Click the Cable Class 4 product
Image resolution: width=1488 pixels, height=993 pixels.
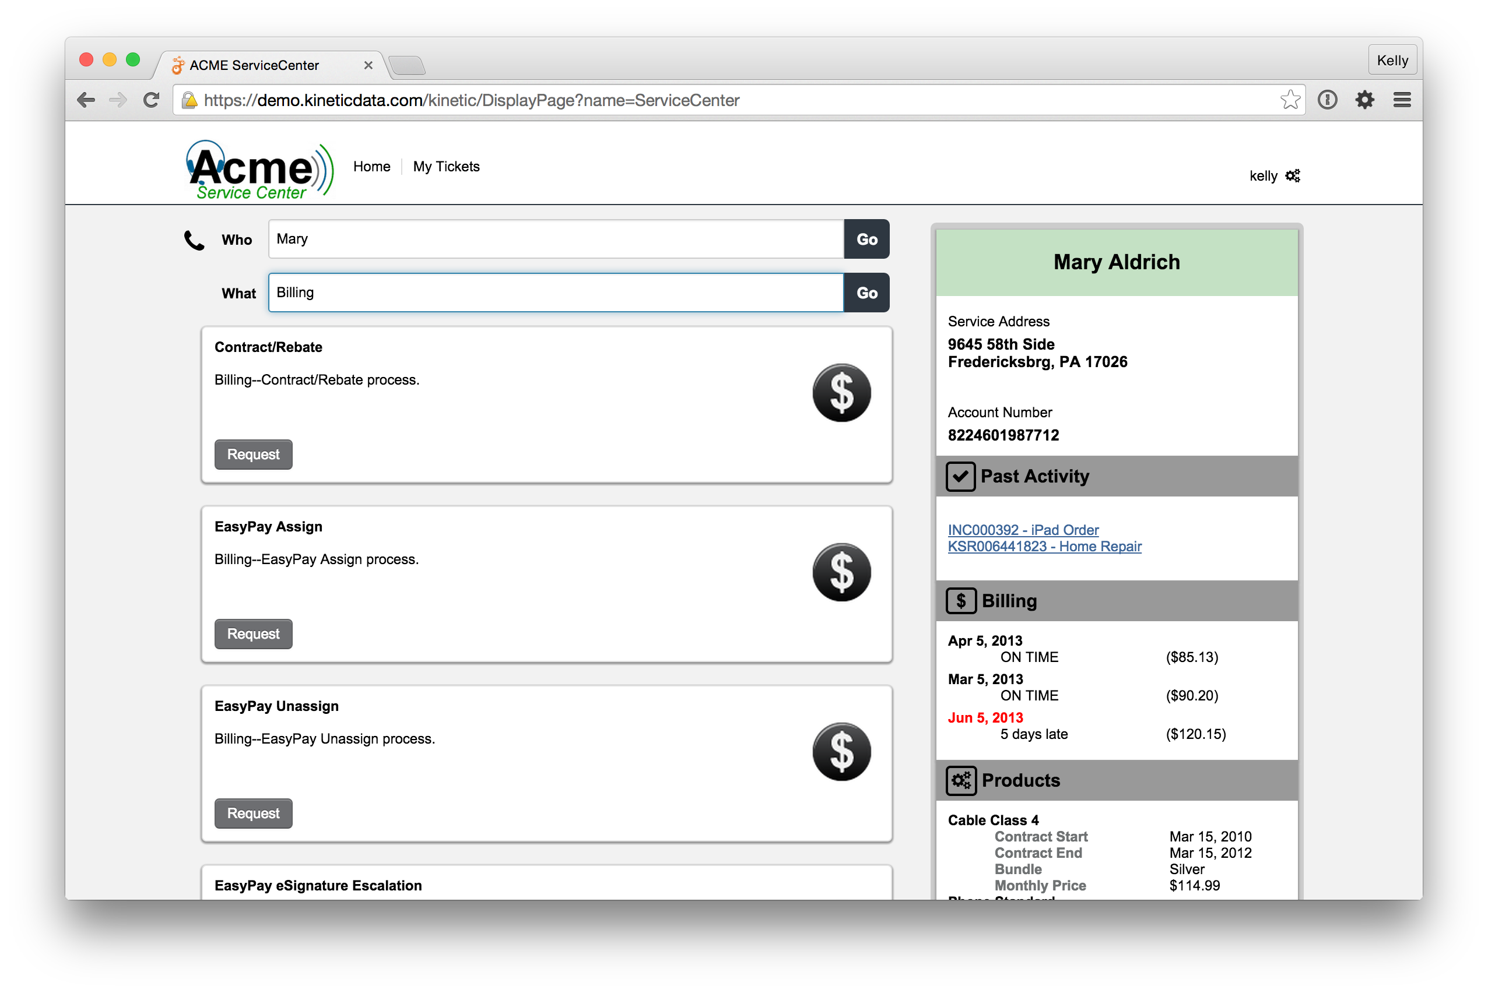(x=994, y=821)
